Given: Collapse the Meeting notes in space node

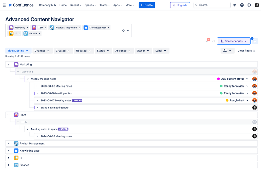Looking at the screenshot, I should coord(28,129).
